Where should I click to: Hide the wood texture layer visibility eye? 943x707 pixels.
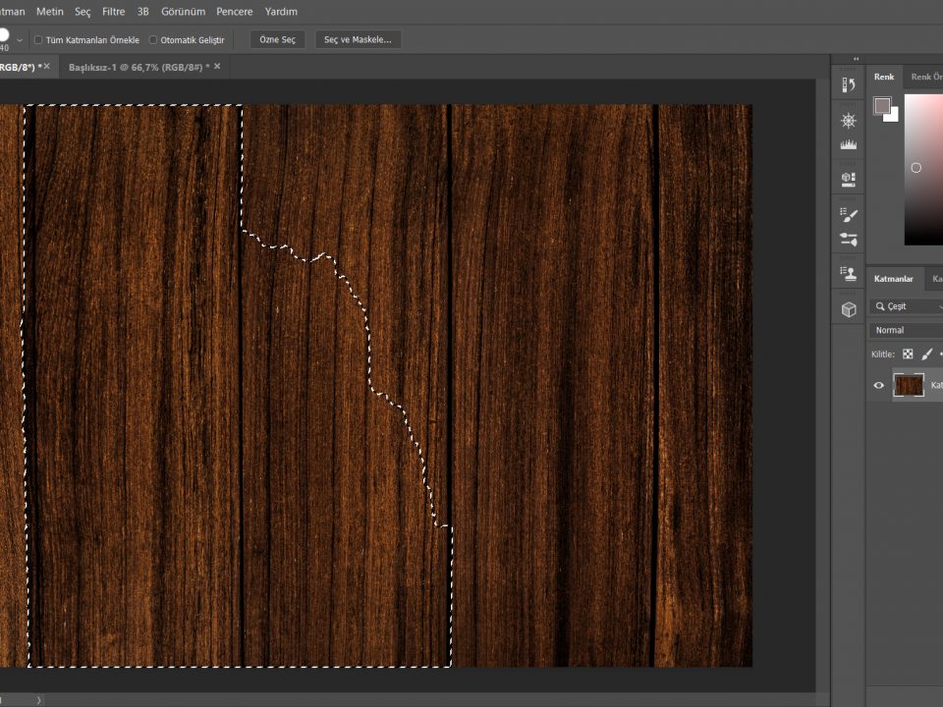point(879,385)
